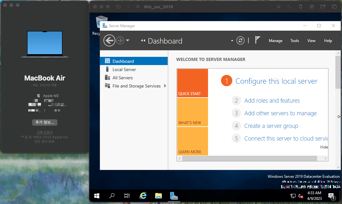Viewport: 342px width, 204px height.
Task: Click the MacBook Air laptop image
Action: 45,44
